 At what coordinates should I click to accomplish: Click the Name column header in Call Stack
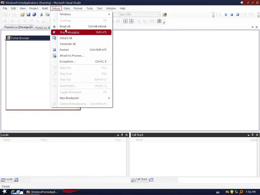pos(139,140)
